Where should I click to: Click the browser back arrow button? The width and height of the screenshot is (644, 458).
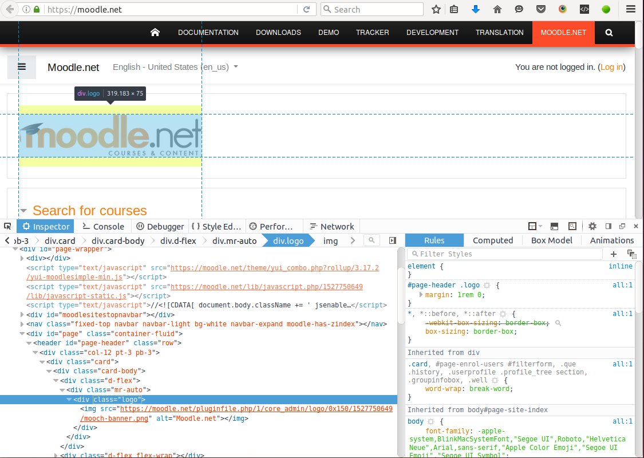[9, 9]
